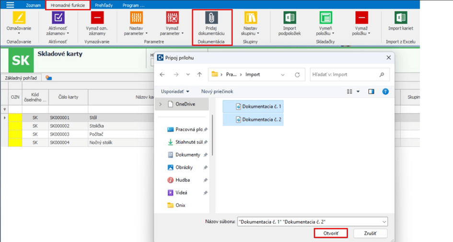
Task: Click the Nastav skupinu icon
Action: [250, 18]
